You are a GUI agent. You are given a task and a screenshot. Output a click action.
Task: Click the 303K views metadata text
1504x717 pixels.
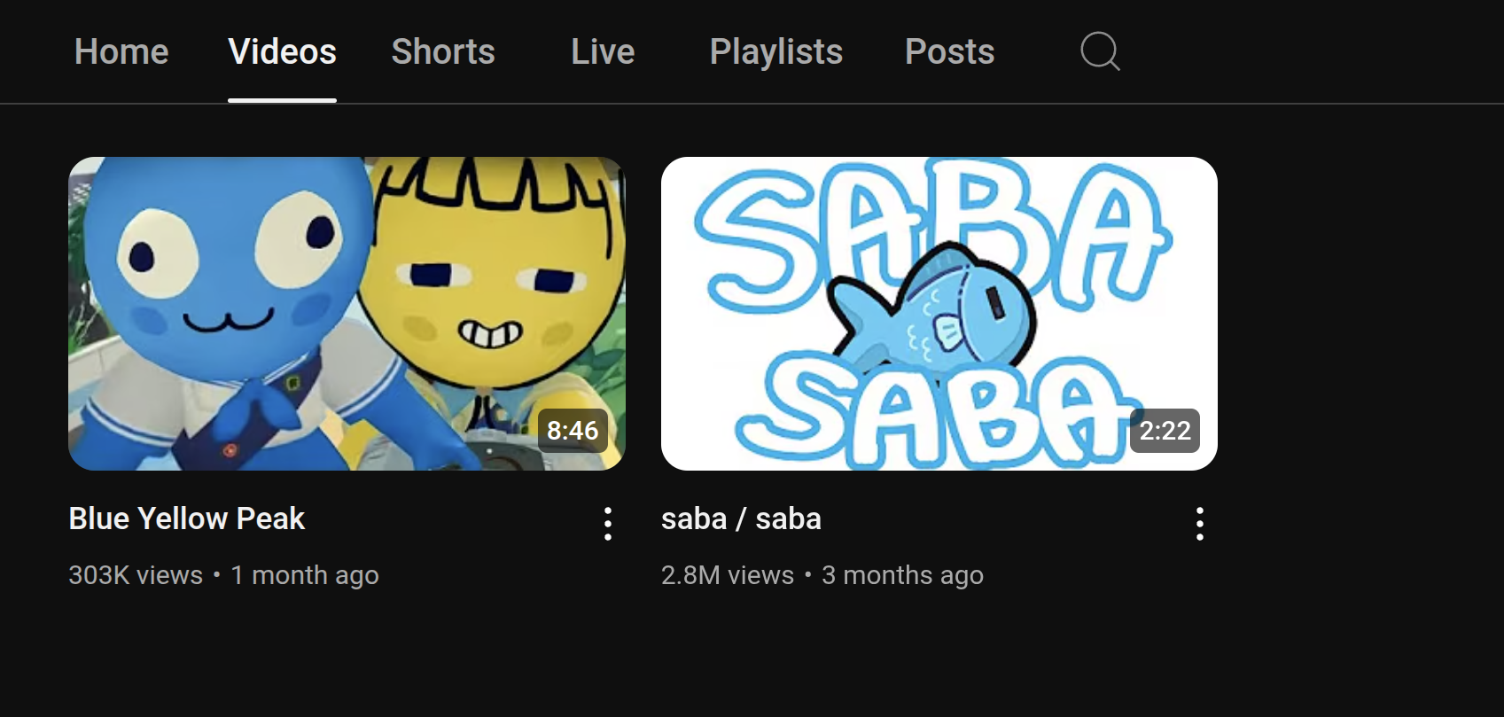point(136,575)
